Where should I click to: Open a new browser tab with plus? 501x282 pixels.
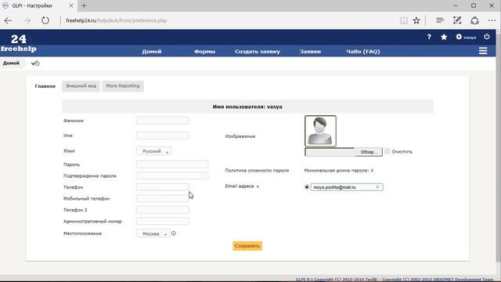tap(84, 5)
